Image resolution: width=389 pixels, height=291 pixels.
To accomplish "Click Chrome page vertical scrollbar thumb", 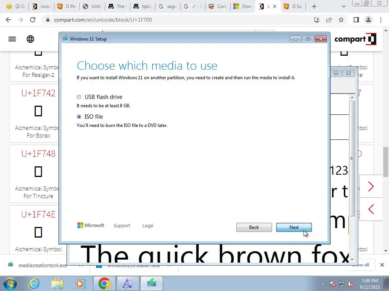I will point(386,162).
